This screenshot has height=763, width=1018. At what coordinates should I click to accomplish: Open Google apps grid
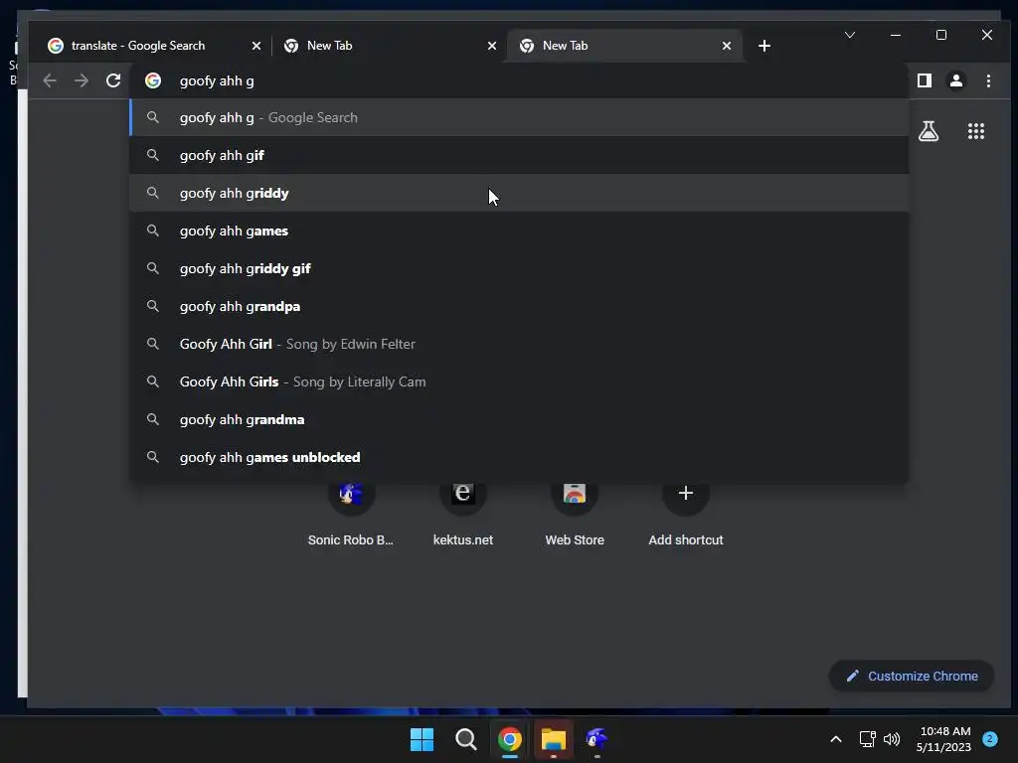pos(976,131)
